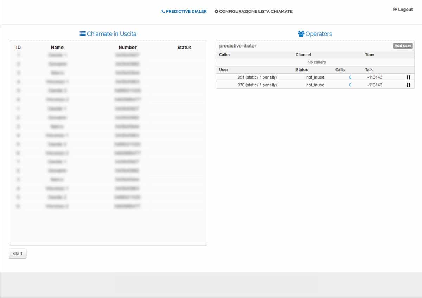Select the 951 (static / 1 penalty) user entry

click(257, 77)
